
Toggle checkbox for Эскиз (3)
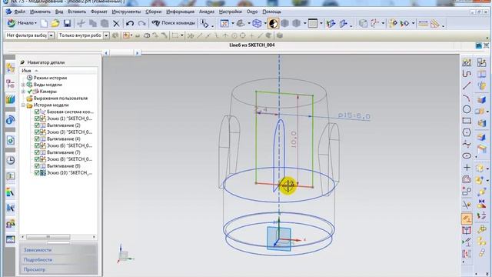(x=37, y=132)
